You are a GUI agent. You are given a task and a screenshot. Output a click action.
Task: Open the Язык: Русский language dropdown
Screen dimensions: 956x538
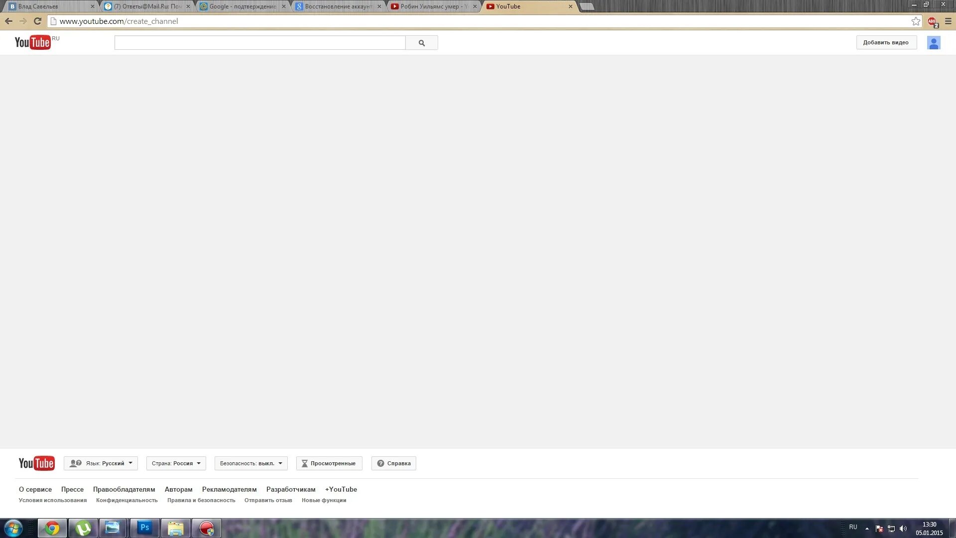[101, 463]
